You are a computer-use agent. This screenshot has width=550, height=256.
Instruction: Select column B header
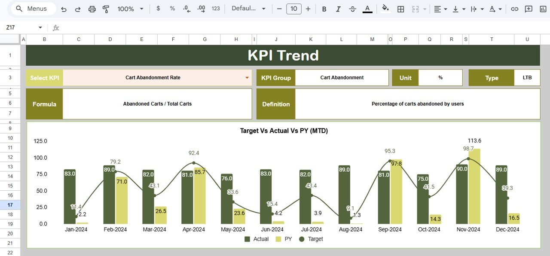pyautogui.click(x=44, y=40)
